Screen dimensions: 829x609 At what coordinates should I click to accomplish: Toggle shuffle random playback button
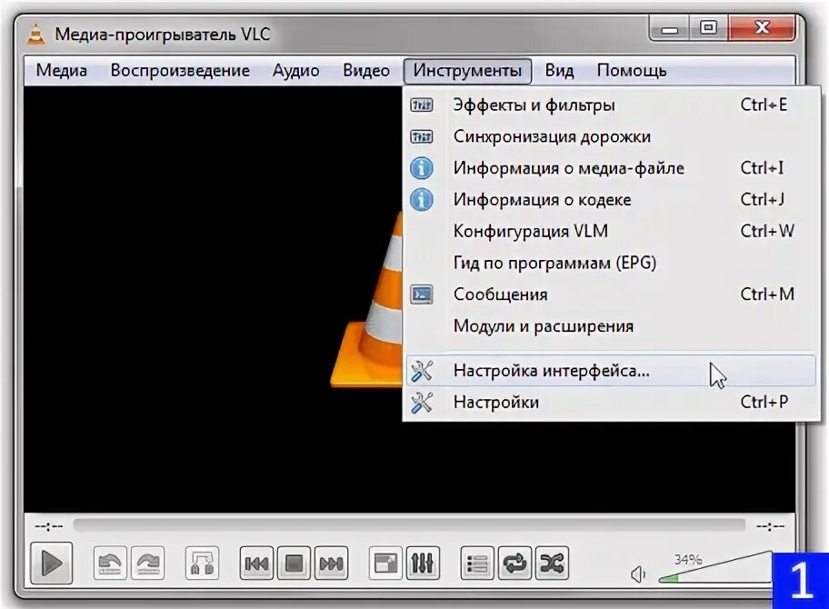pyautogui.click(x=552, y=564)
